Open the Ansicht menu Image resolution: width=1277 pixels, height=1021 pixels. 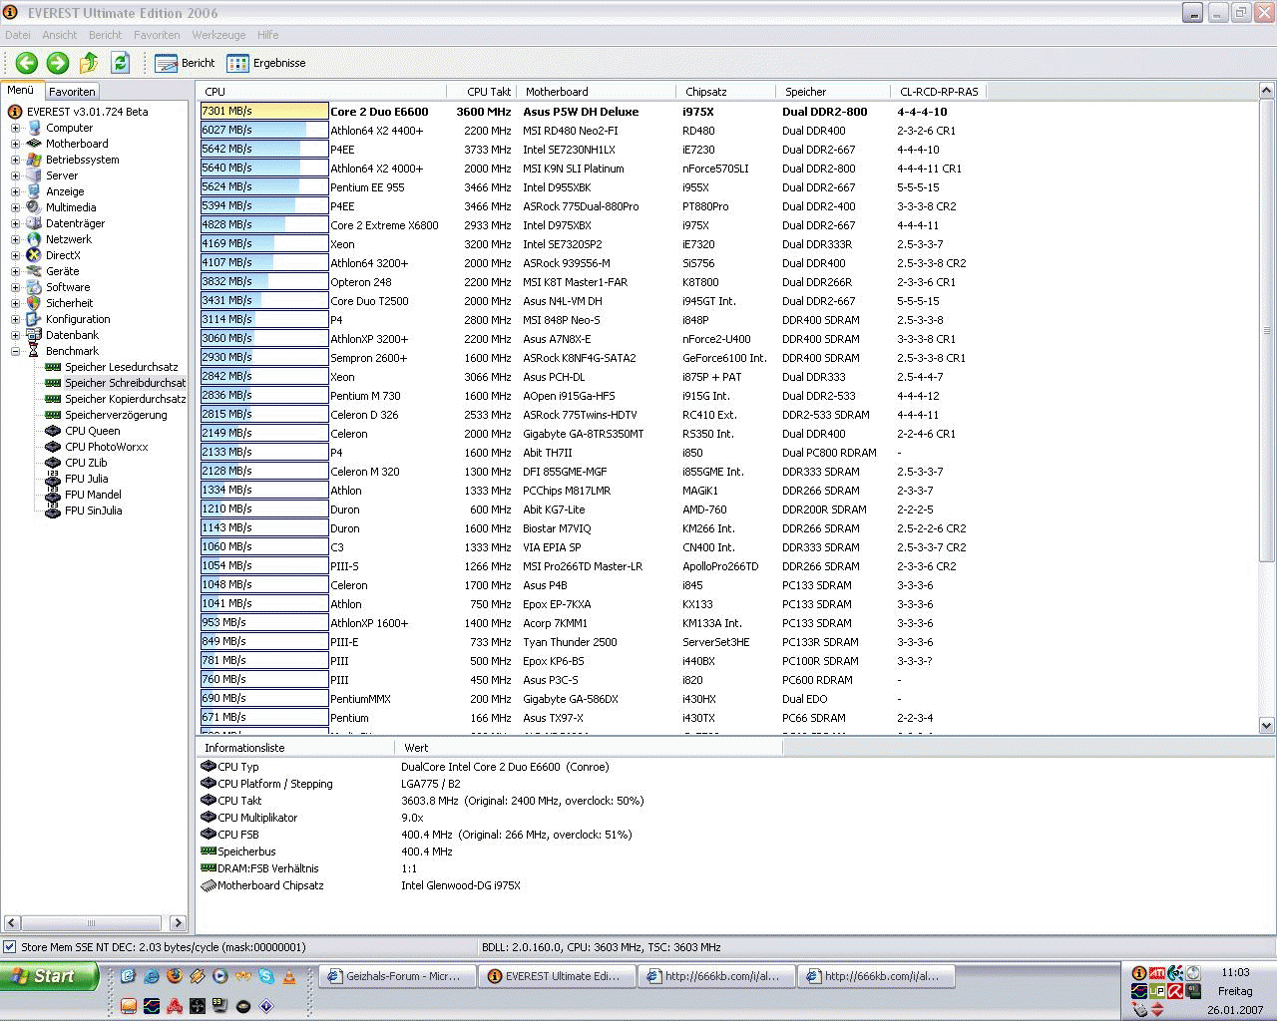pos(60,35)
